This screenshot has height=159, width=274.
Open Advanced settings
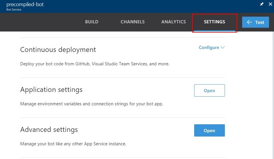pos(209,130)
